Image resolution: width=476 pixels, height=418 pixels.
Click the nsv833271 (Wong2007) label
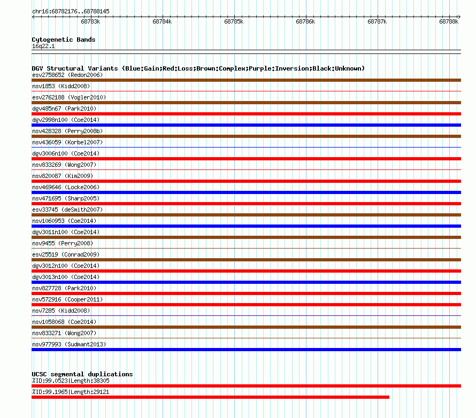[x=64, y=333]
